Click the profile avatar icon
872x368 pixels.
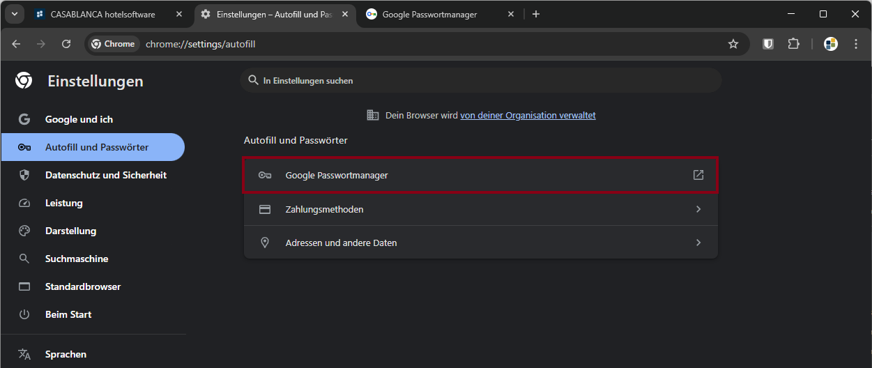pos(830,44)
